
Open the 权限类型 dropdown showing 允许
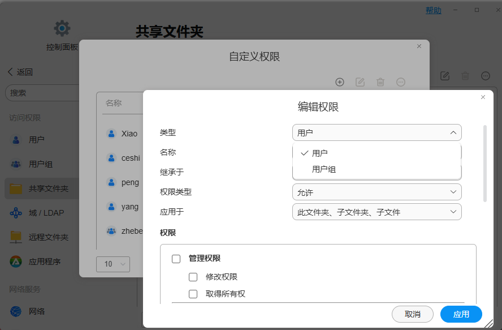[377, 192]
